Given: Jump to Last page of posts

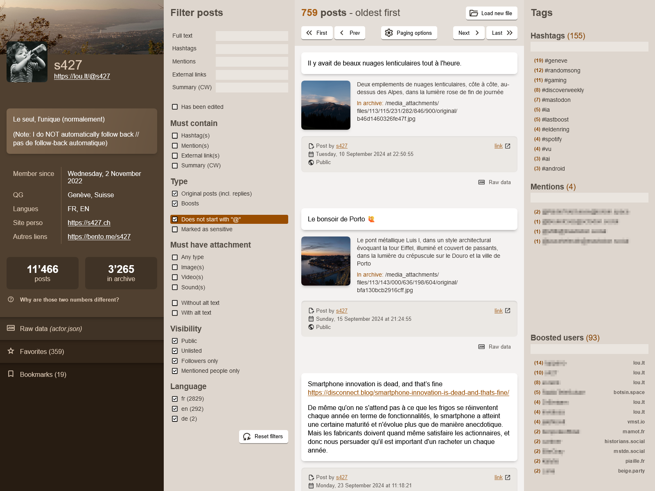Looking at the screenshot, I should click(501, 33).
